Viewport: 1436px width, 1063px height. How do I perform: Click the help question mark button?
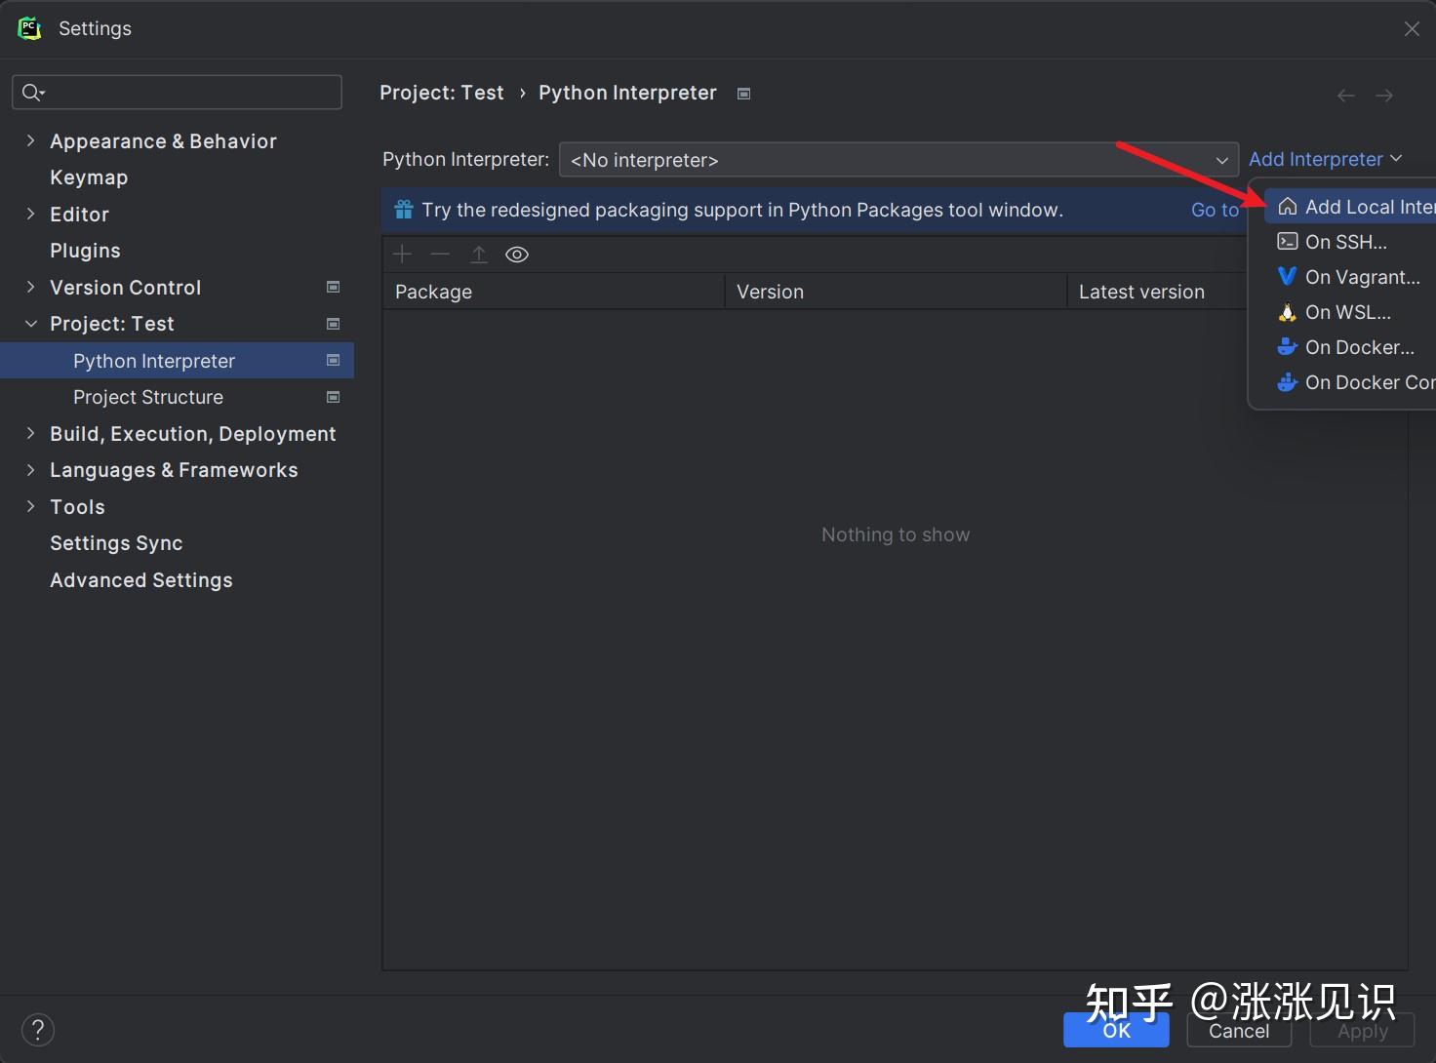point(38,1030)
